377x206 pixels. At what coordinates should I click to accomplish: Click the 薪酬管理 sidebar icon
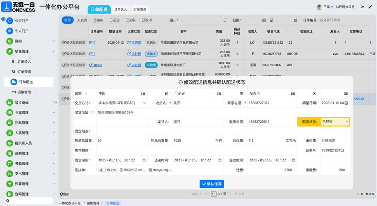point(9,153)
